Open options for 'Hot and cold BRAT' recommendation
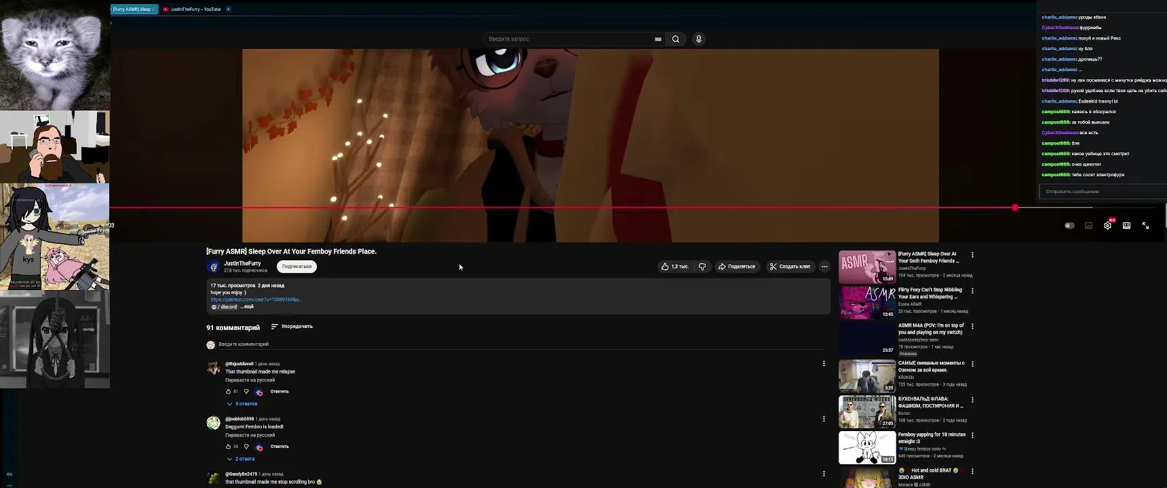The image size is (1167, 488). click(972, 471)
